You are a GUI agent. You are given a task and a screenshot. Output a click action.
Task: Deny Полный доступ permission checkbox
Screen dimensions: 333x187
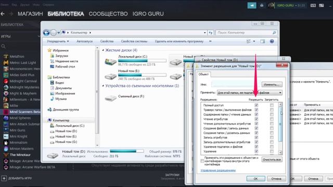point(272,105)
